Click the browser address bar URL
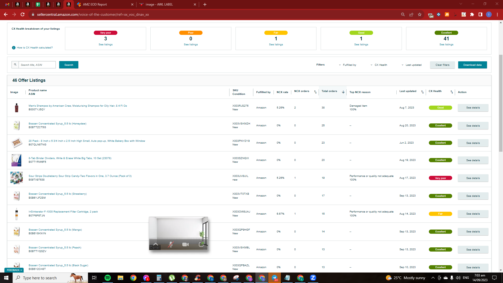Screen dimensions: 503x283 point(93,14)
